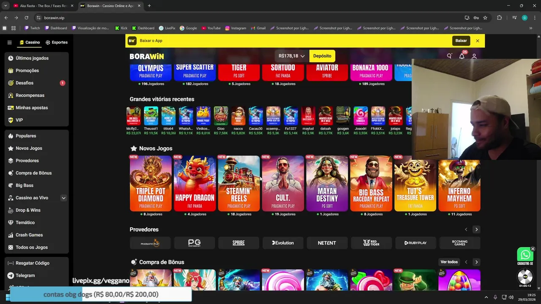Open Happy Dragon game
The image size is (541, 304).
click(195, 183)
